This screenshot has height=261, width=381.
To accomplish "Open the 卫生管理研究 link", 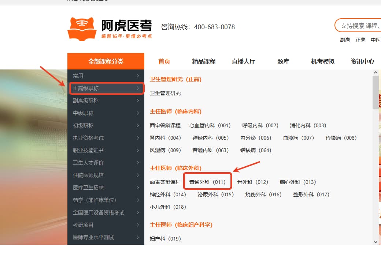I will [165, 93].
